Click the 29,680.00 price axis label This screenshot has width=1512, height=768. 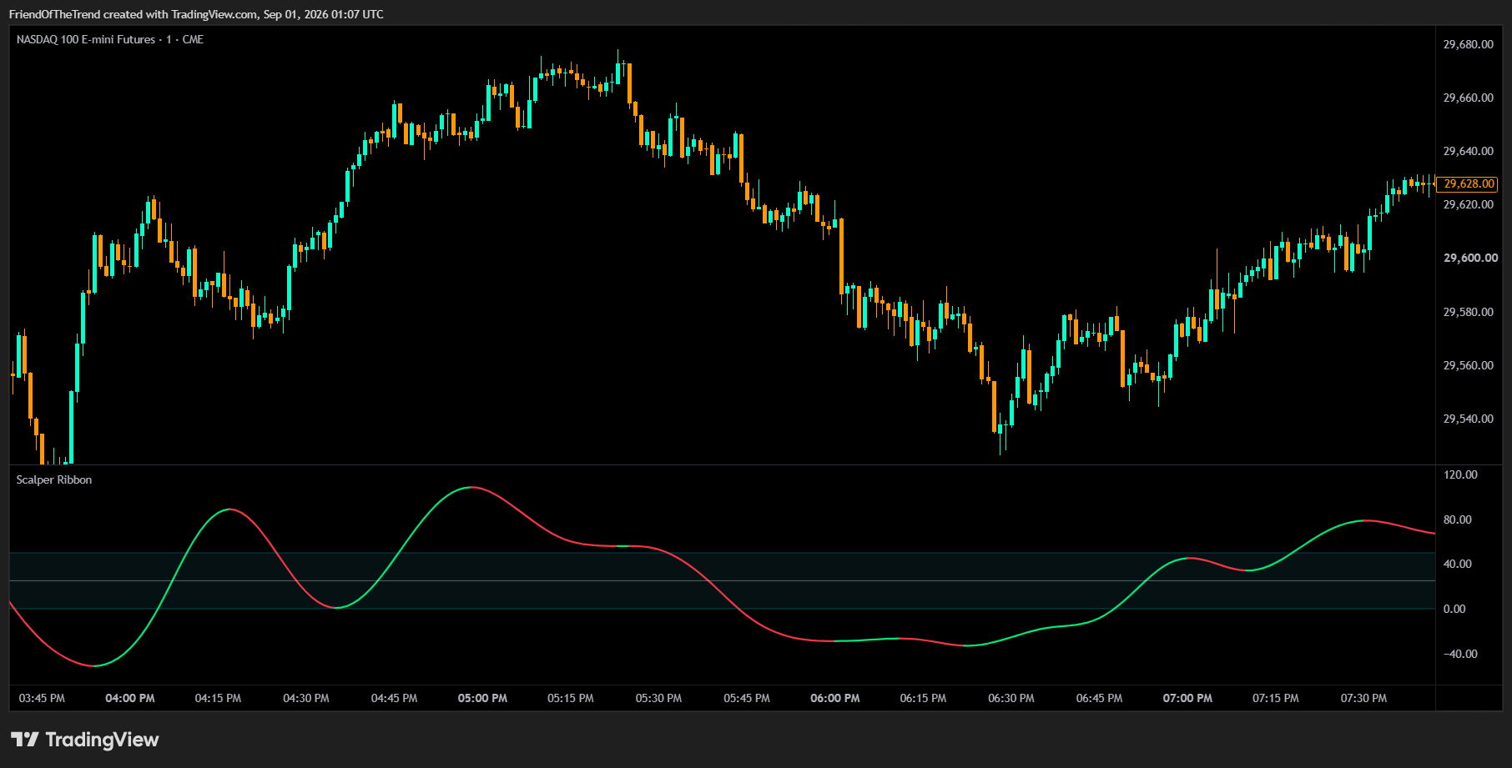coord(1469,44)
